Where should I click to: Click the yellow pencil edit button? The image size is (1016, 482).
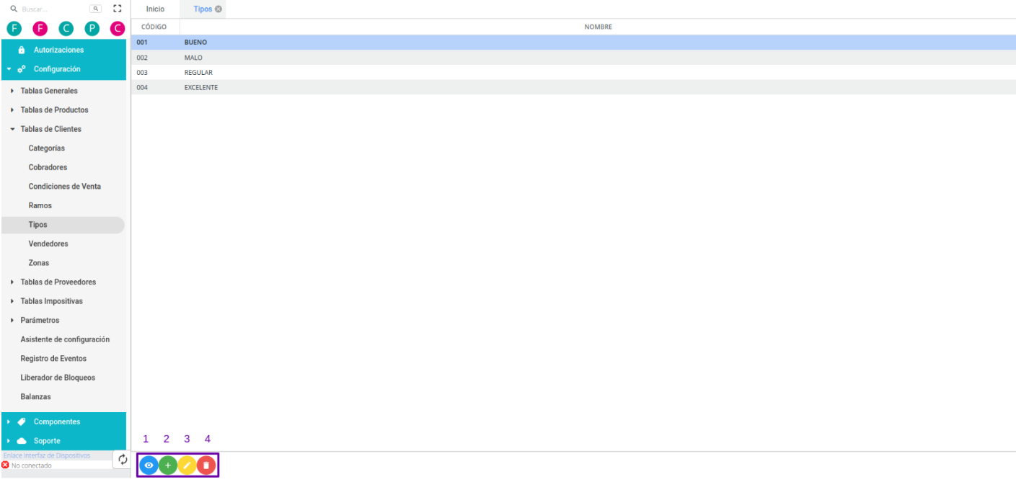point(187,465)
